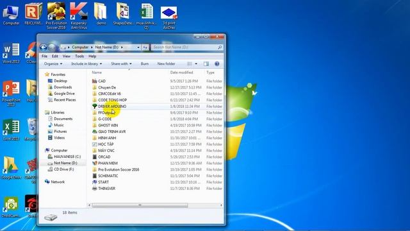Select the G-CODE folder row
Image resolution: width=410 pixels, height=231 pixels.
tap(158, 119)
